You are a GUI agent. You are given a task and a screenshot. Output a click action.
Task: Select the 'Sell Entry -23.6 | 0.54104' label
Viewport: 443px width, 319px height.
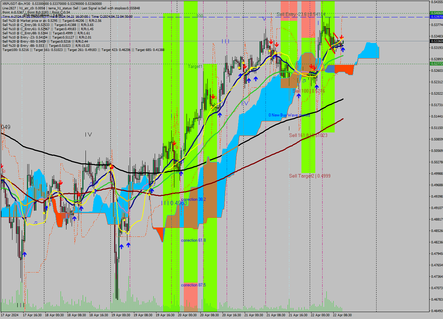301,14
